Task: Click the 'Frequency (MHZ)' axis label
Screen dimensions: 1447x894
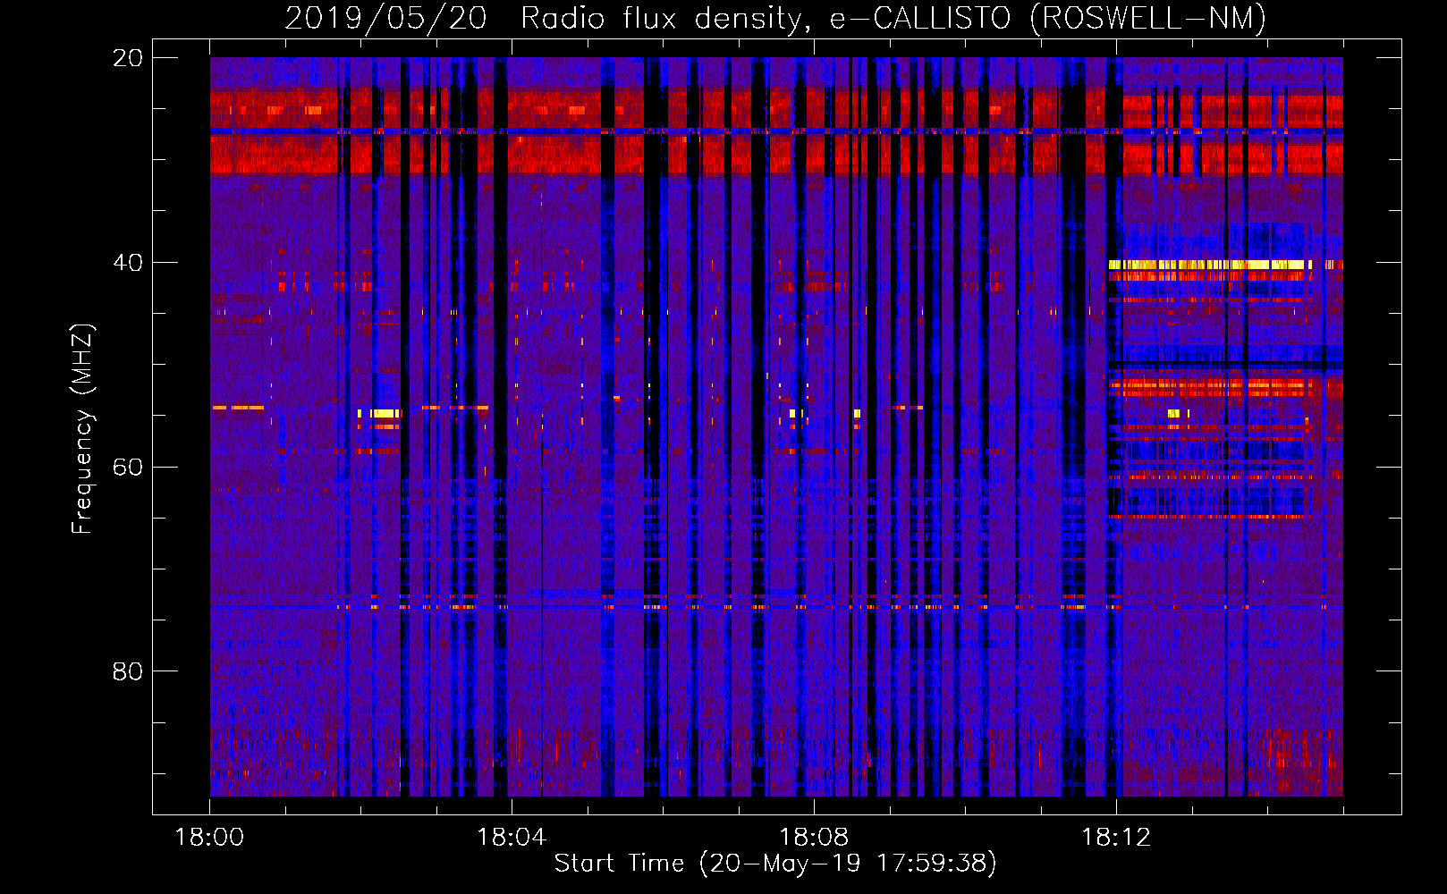Action: [82, 428]
